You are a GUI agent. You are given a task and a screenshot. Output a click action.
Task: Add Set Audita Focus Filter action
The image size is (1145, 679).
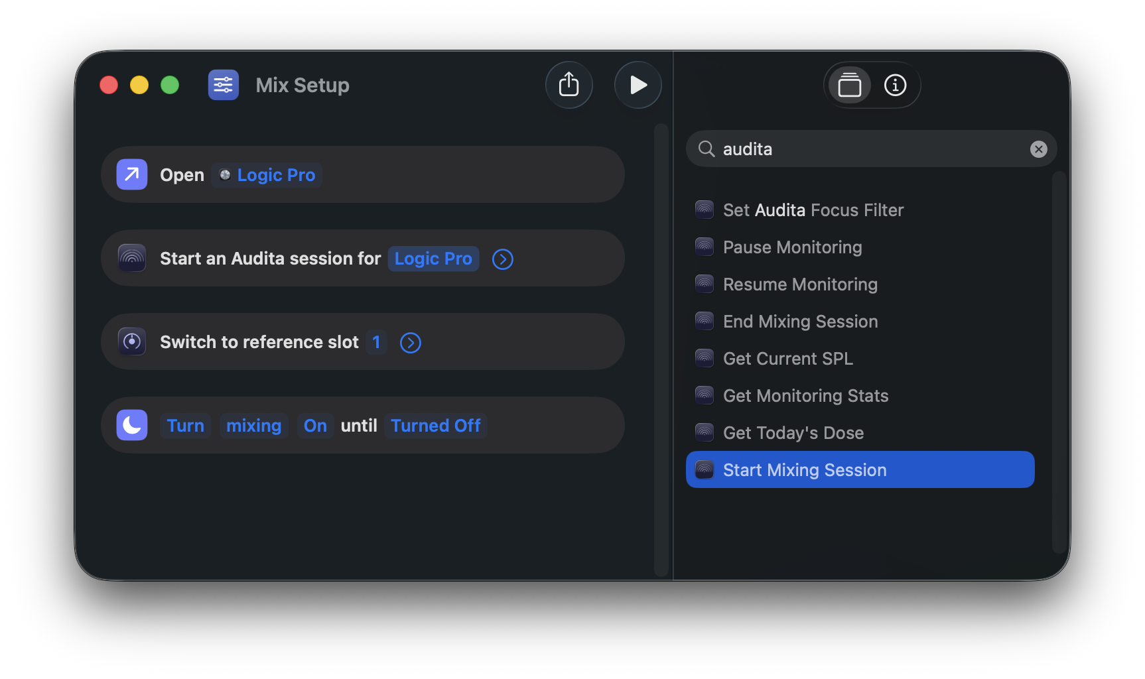coord(860,210)
